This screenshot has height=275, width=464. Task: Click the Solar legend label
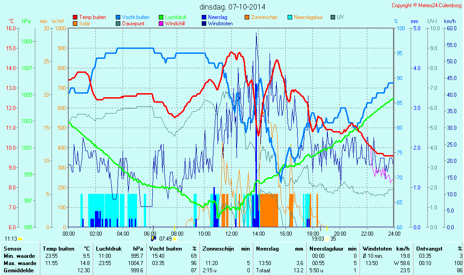point(85,24)
